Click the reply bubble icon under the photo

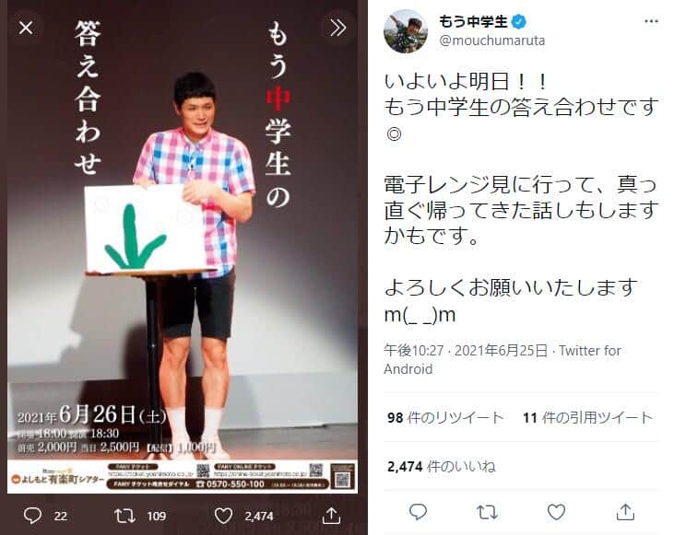[x=32, y=516]
